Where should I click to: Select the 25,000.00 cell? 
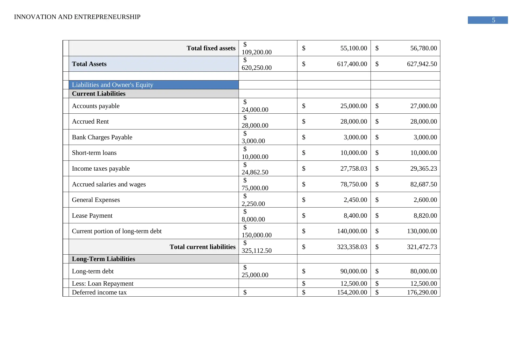334,106
